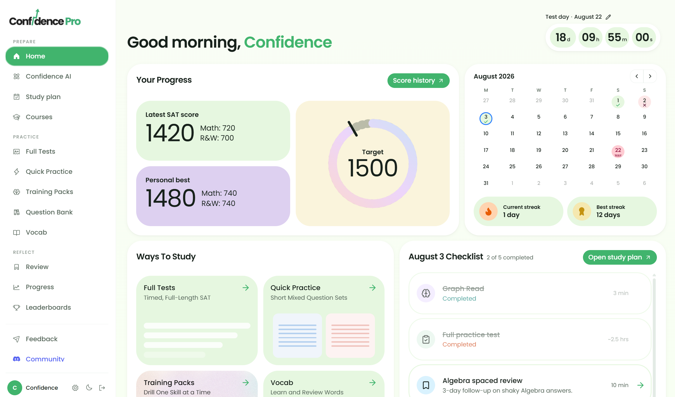Click the Full practice test clipboard icon
Image resolution: width=675 pixels, height=397 pixels.
[426, 339]
